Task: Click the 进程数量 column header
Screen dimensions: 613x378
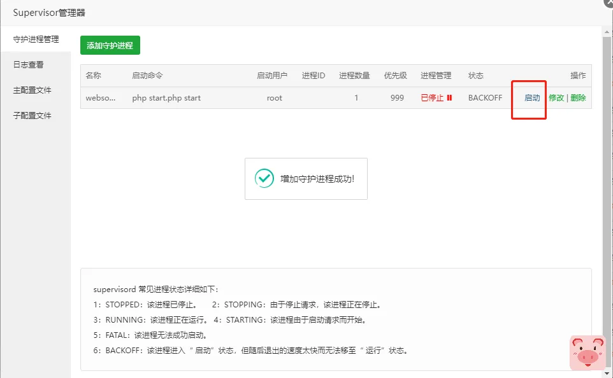Action: click(354, 75)
